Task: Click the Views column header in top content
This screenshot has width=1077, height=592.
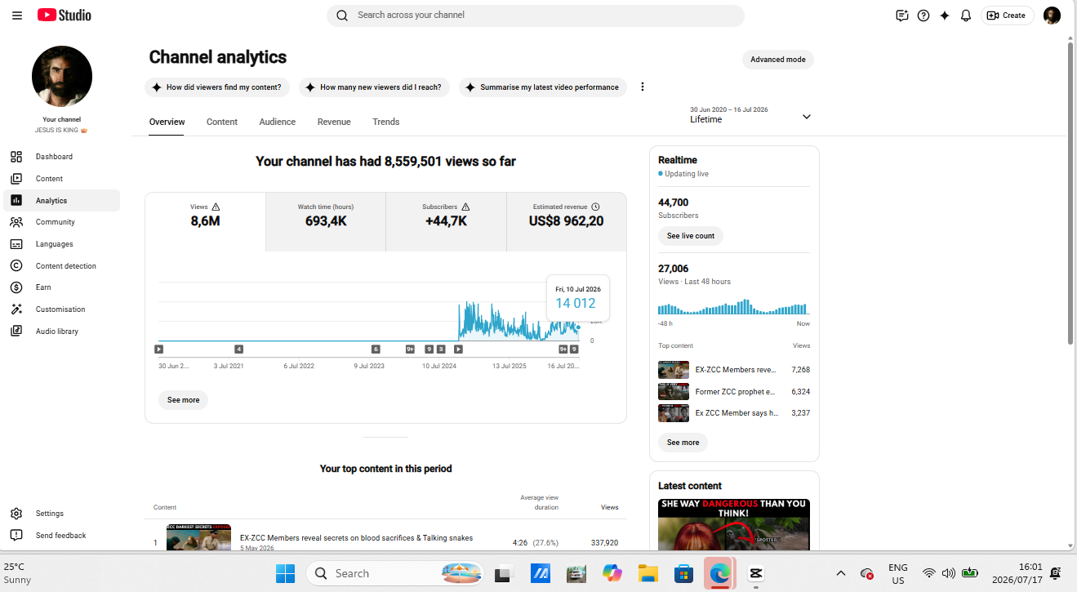Action: [610, 507]
